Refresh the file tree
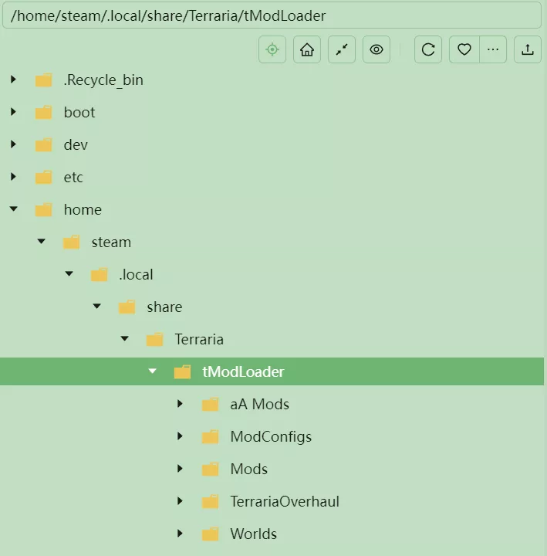This screenshot has width=547, height=556. [428, 49]
